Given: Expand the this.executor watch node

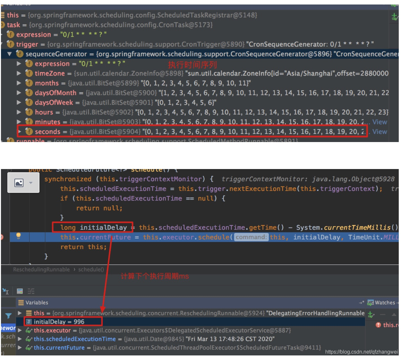Looking at the screenshot, I should tap(20, 330).
